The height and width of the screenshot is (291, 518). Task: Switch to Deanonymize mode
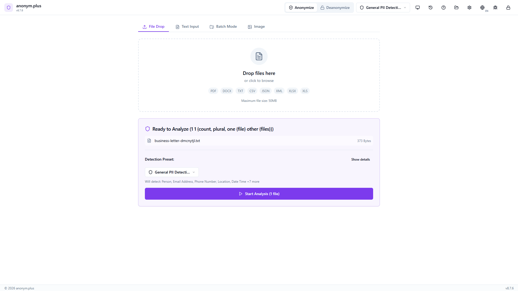pos(335,8)
